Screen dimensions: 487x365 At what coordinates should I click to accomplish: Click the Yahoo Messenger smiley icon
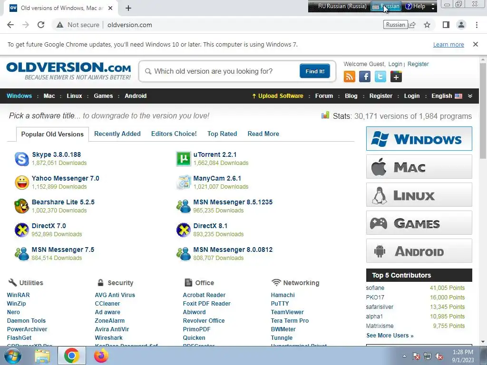click(22, 182)
